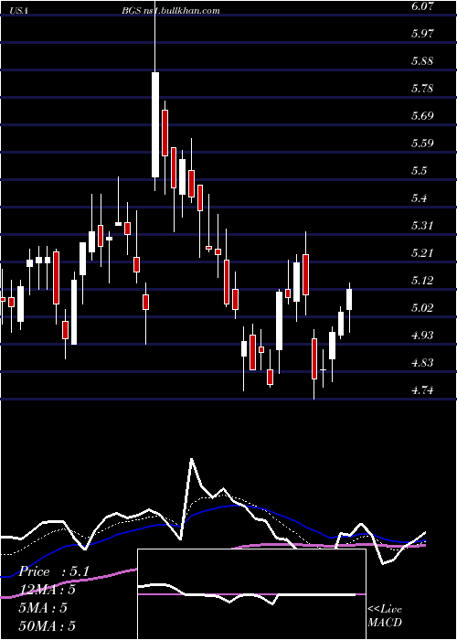Click the 5.59 price axis label
The height and width of the screenshot is (640, 457).
coord(421,143)
